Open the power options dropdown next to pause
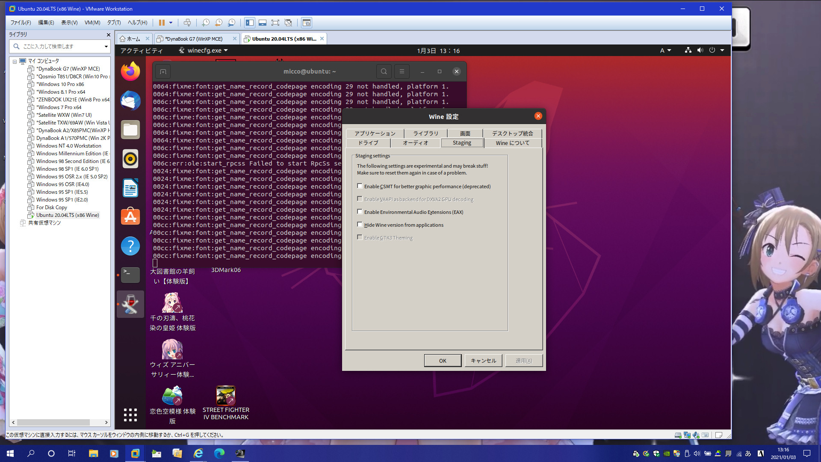 tap(171, 23)
